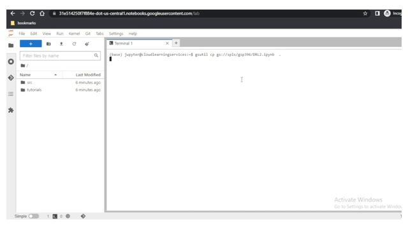The height and width of the screenshot is (229, 408).
Task: Click the blue New Launcher plus button
Action: click(31, 44)
